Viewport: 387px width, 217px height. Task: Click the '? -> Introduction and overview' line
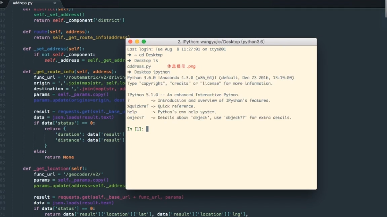(199, 100)
